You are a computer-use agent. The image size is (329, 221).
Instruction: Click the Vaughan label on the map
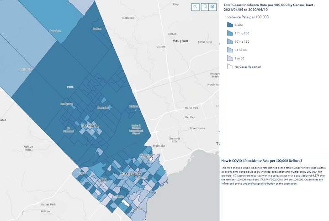[180, 41]
